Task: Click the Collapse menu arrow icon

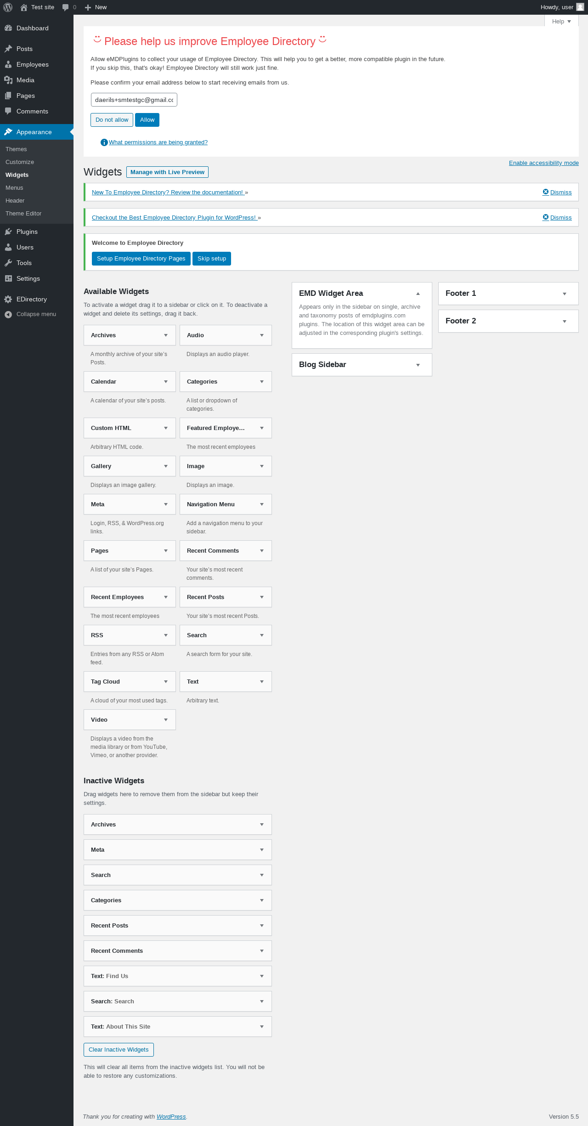Action: pos(8,314)
